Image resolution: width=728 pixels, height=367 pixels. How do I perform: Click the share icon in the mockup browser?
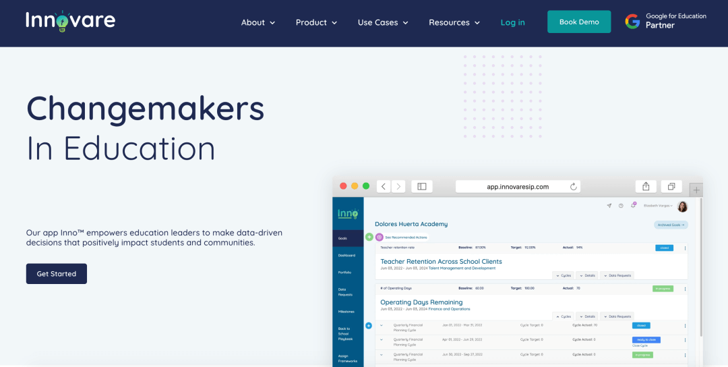[x=646, y=186]
